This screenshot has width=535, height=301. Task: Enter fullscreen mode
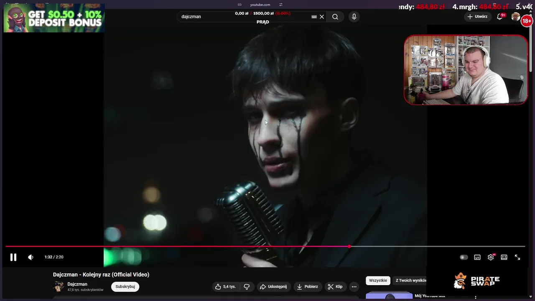tap(517, 257)
